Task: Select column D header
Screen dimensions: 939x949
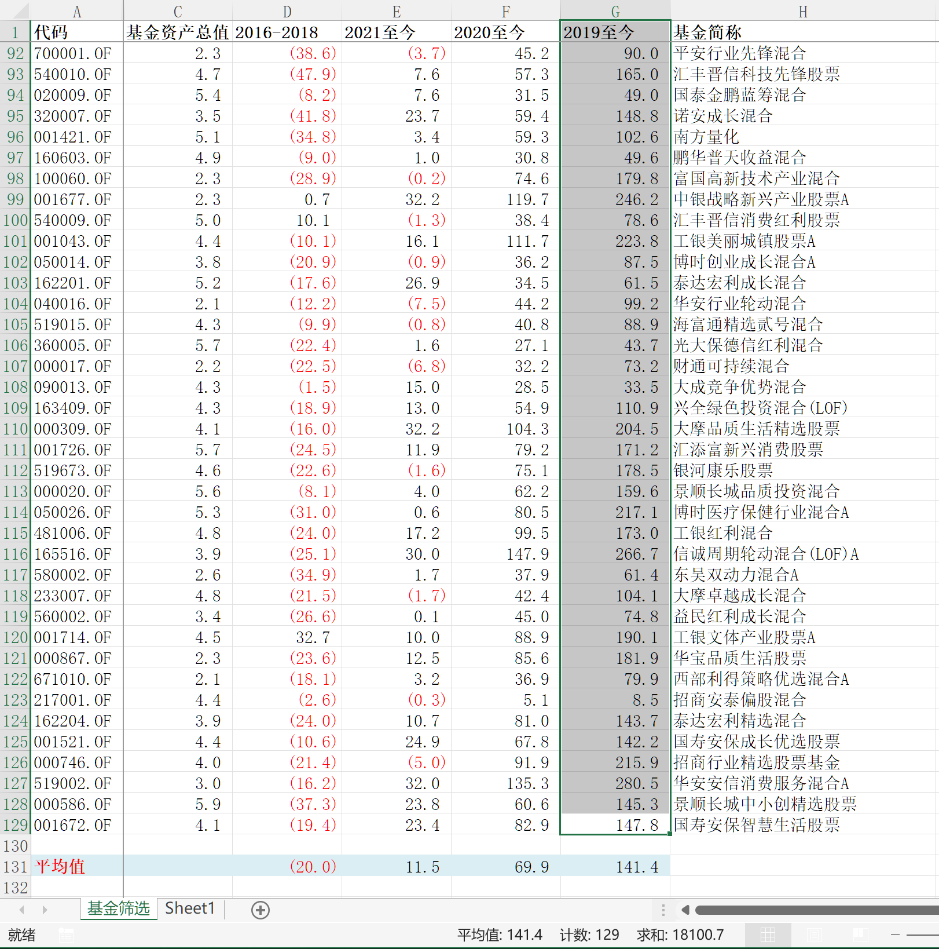Action: (287, 11)
